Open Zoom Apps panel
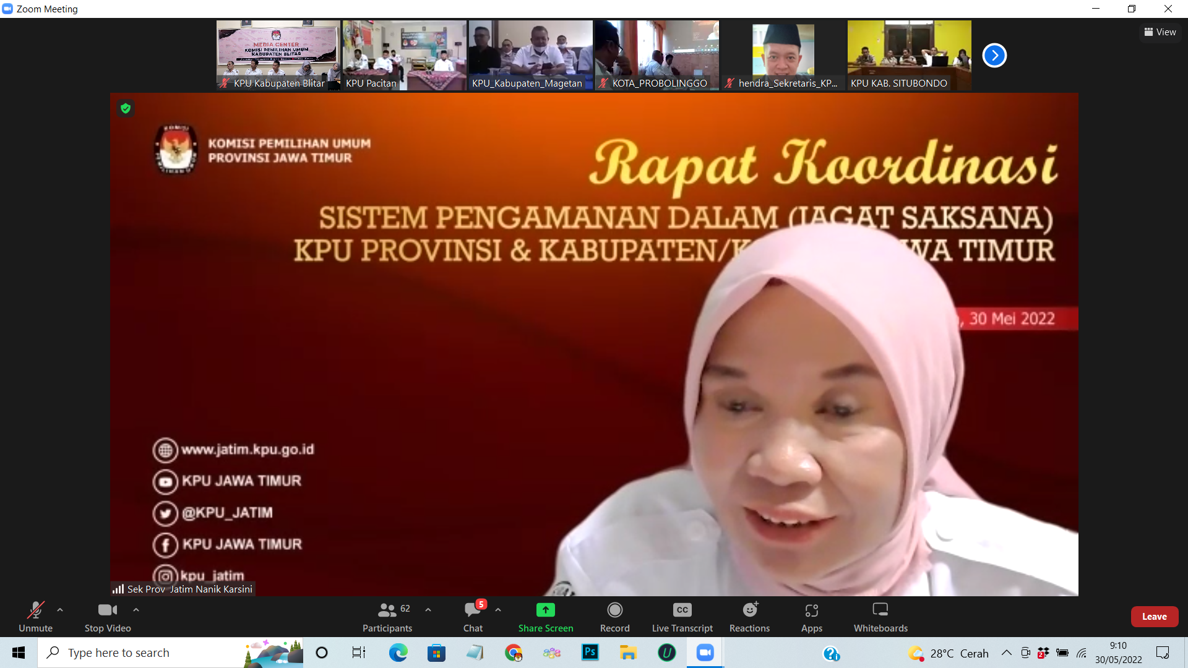 click(811, 616)
